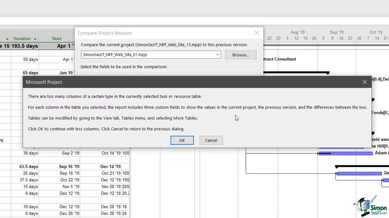Select the 65 days duration cell

25,73
